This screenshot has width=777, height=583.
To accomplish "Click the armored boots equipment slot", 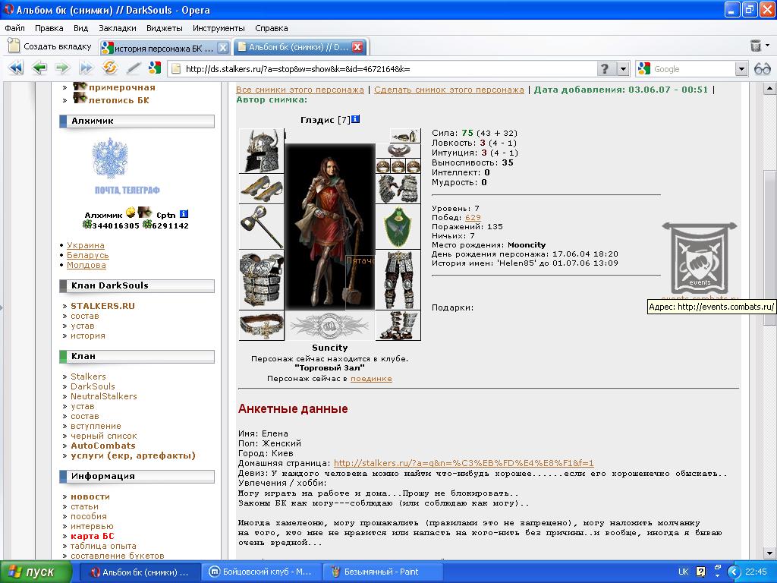I will pyautogui.click(x=398, y=326).
